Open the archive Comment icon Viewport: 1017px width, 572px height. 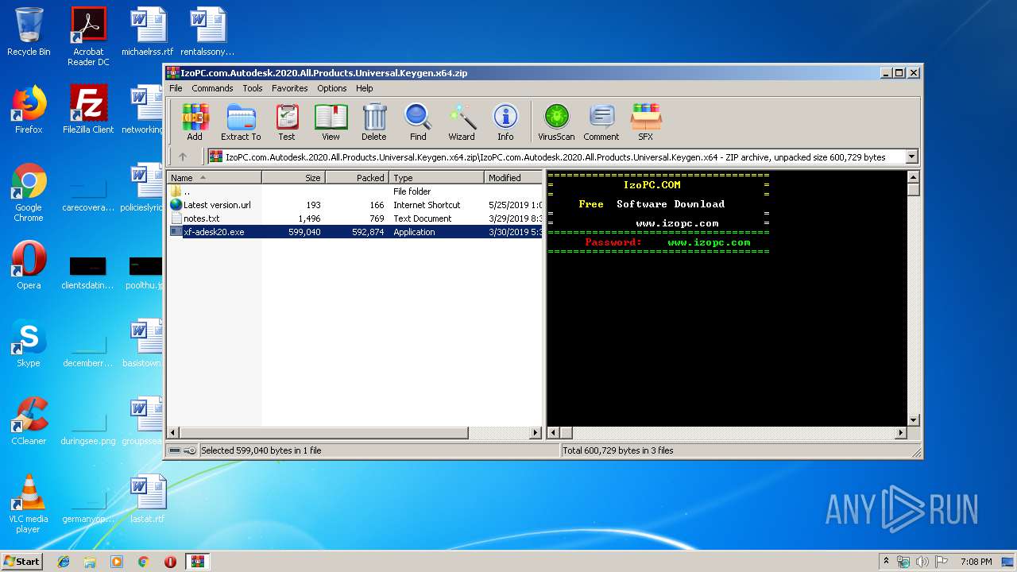pos(601,122)
